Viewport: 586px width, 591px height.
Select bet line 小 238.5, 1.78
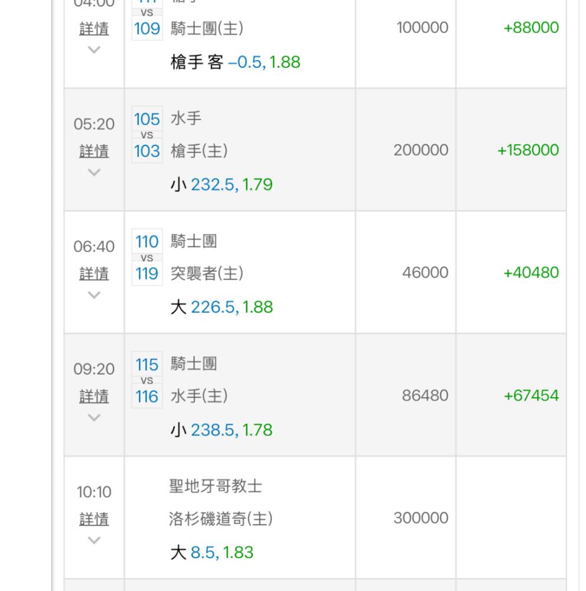click(x=222, y=430)
